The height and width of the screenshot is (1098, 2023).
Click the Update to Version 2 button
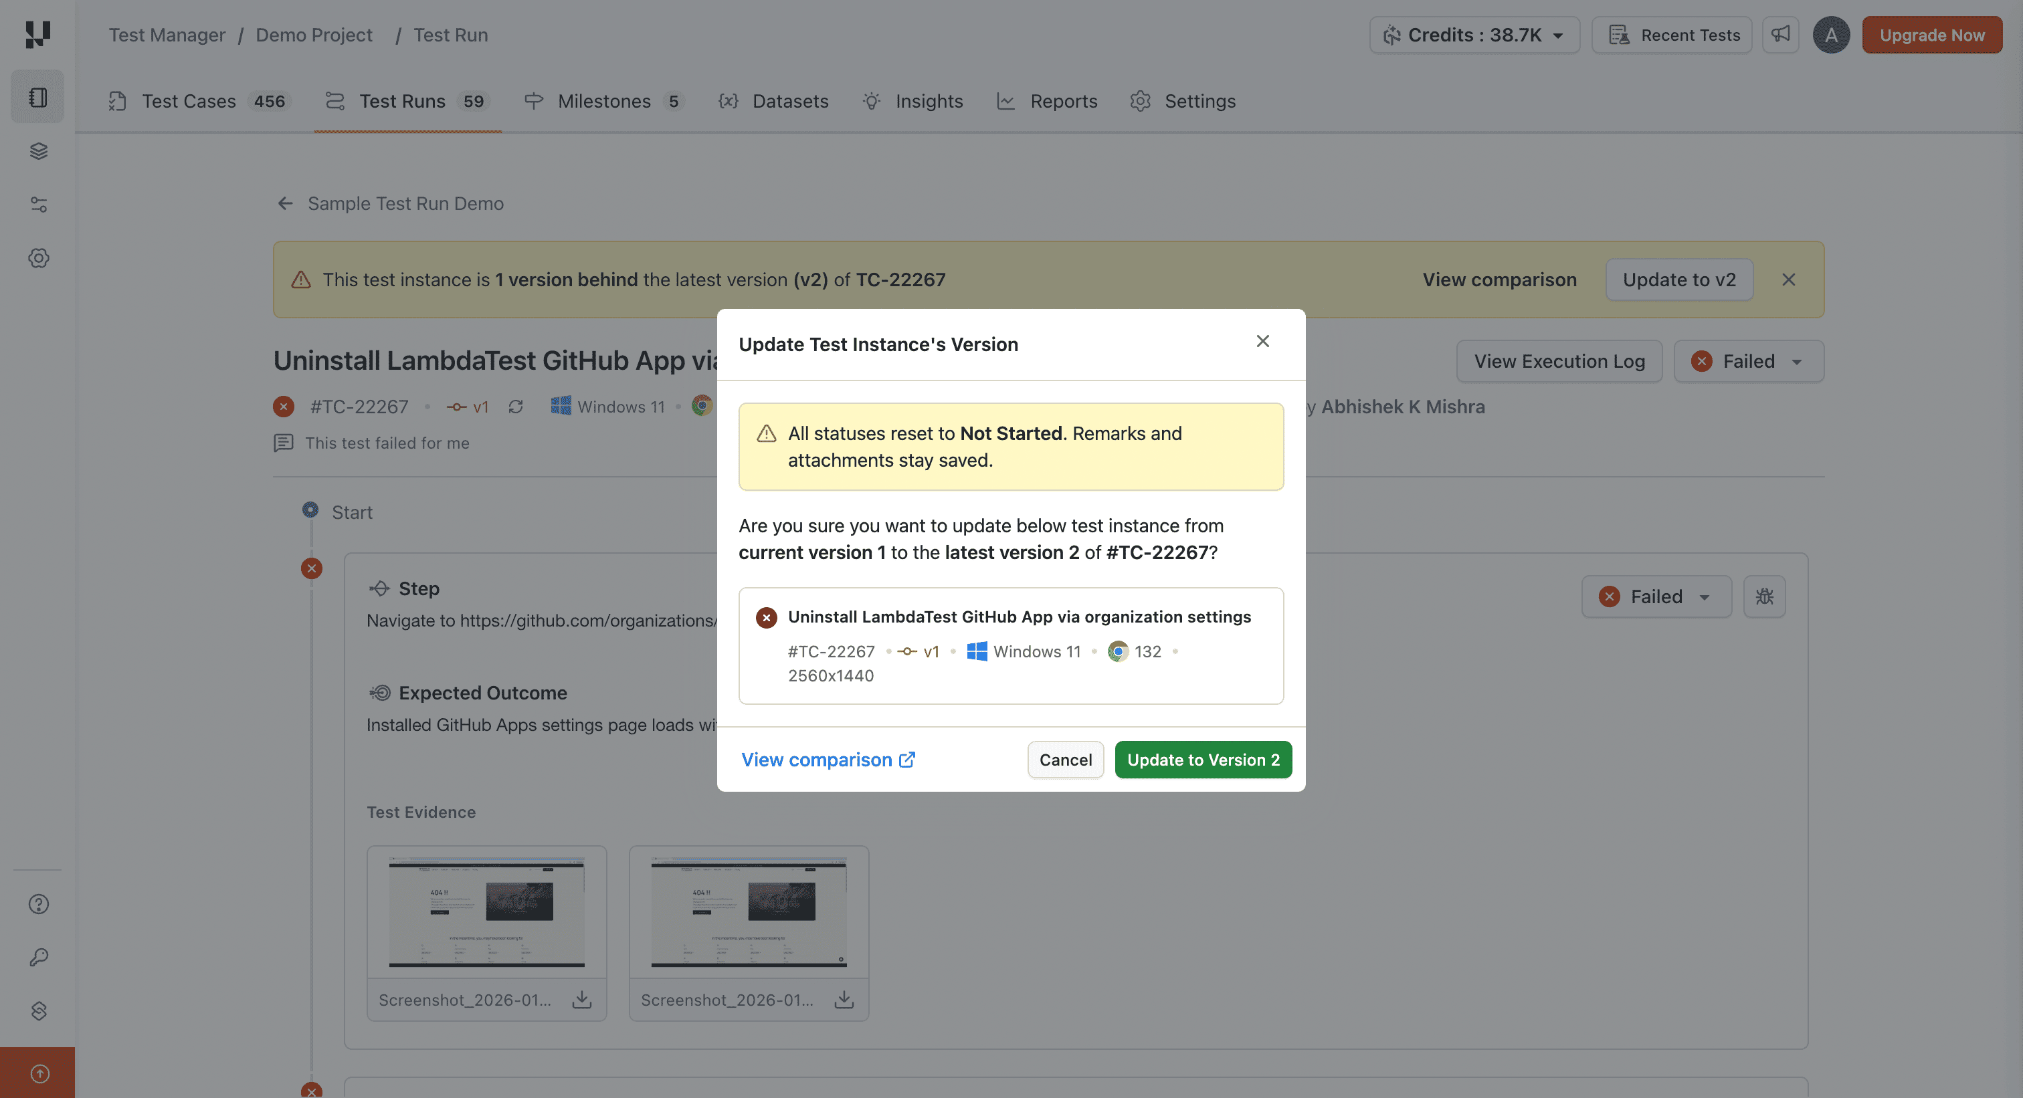click(1203, 759)
